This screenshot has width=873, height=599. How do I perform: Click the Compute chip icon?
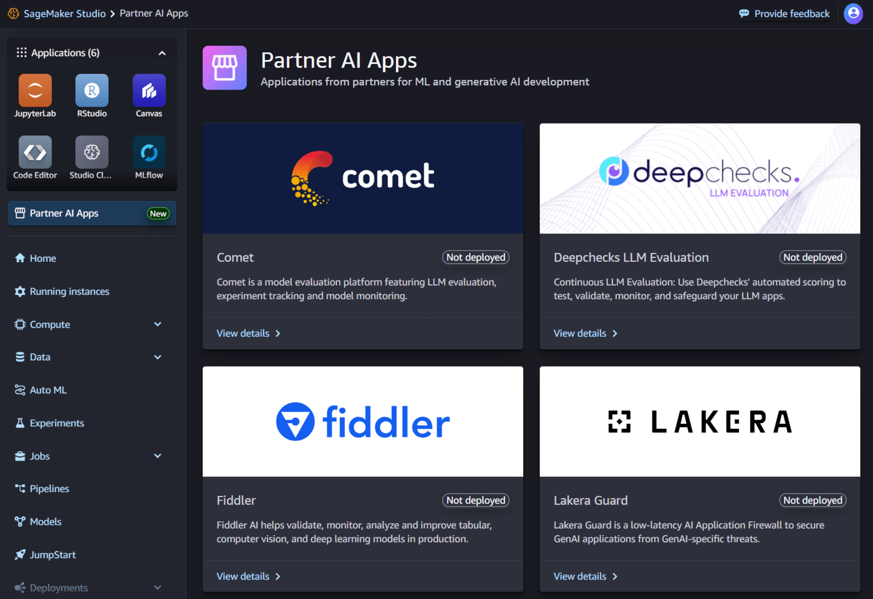point(20,324)
